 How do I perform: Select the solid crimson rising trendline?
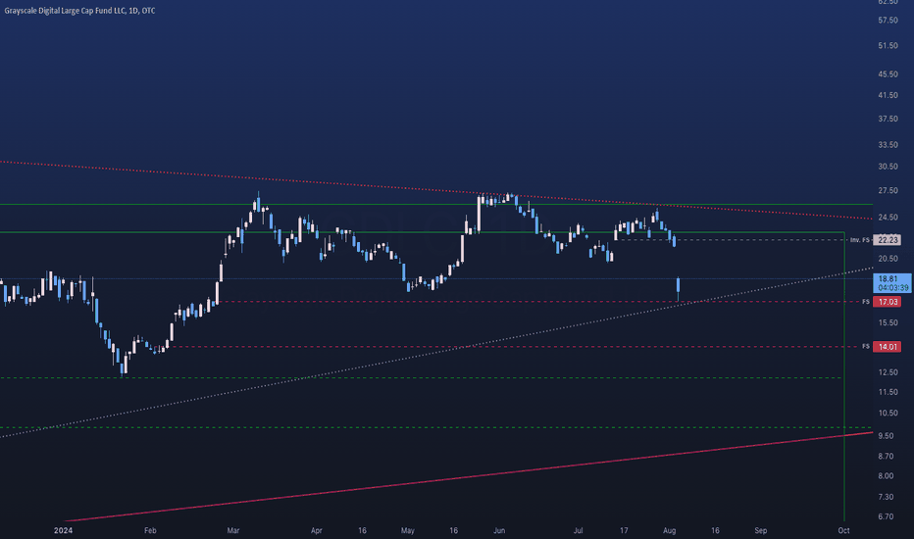coord(467,476)
